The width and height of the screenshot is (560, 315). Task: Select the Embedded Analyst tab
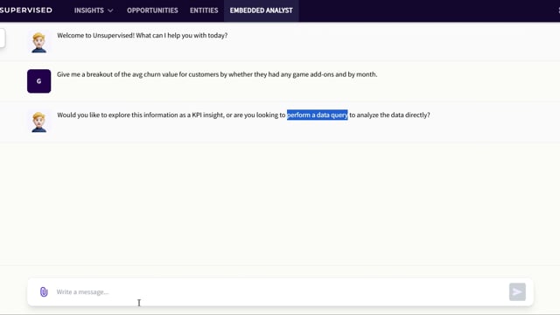262,10
